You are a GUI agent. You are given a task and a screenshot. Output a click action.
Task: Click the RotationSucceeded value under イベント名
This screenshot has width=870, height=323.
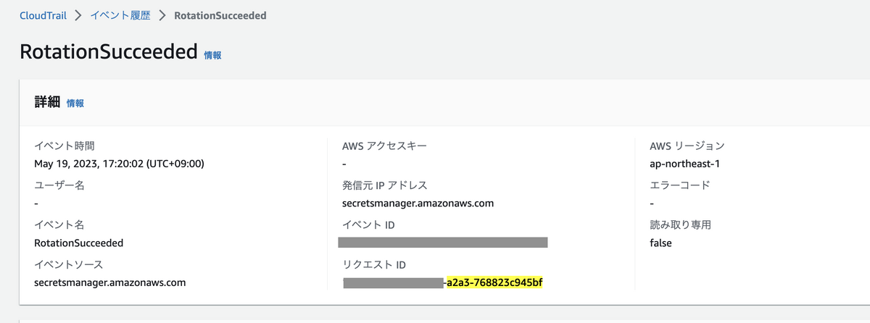[78, 243]
